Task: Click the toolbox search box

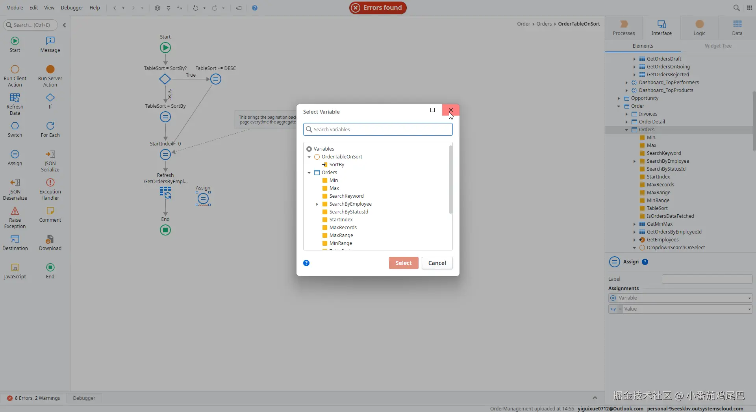Action: [x=30, y=25]
